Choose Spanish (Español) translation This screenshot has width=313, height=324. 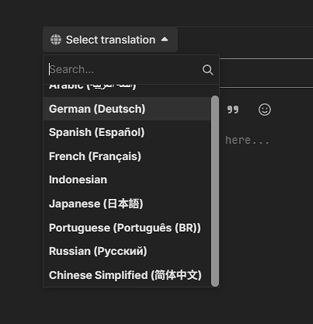pyautogui.click(x=127, y=132)
